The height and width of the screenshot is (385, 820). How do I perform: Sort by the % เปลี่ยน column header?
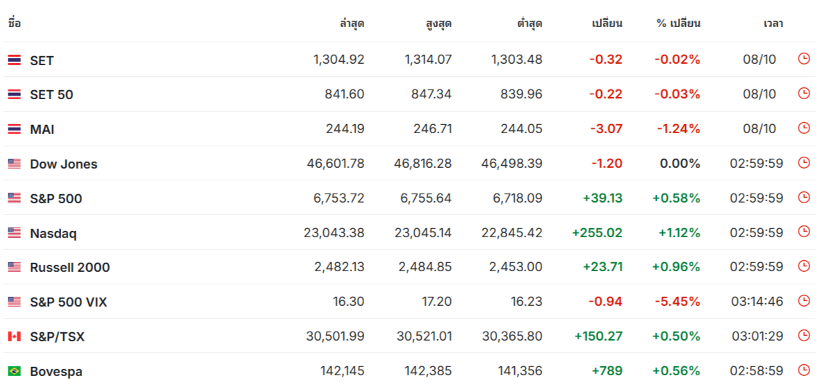pyautogui.click(x=678, y=24)
